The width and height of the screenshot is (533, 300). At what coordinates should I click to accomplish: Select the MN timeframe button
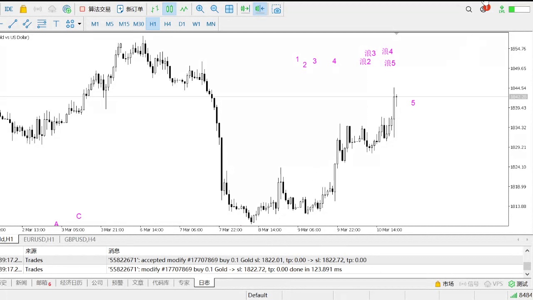pos(211,24)
